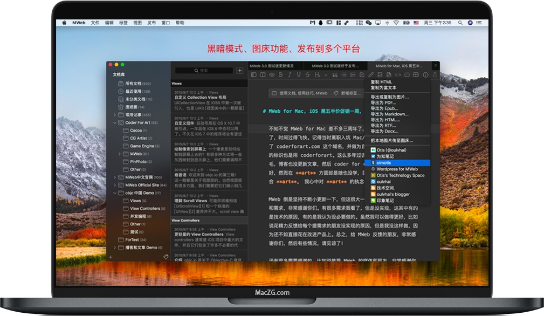The image size is (544, 316).
Task: Select the ordered list icon
Action: (353, 74)
